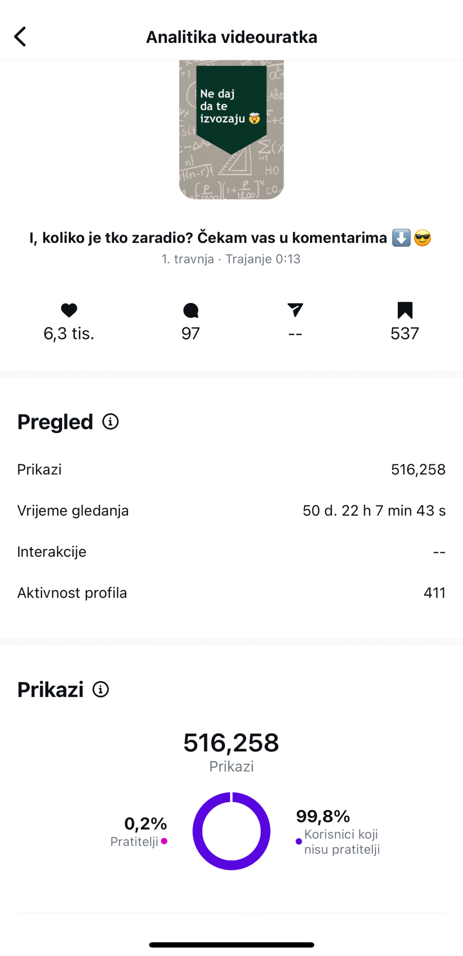Tap the heart likes icon
The height and width of the screenshot is (956, 463).
click(x=69, y=310)
